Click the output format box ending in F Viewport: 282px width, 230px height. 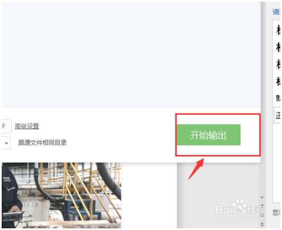pos(6,126)
